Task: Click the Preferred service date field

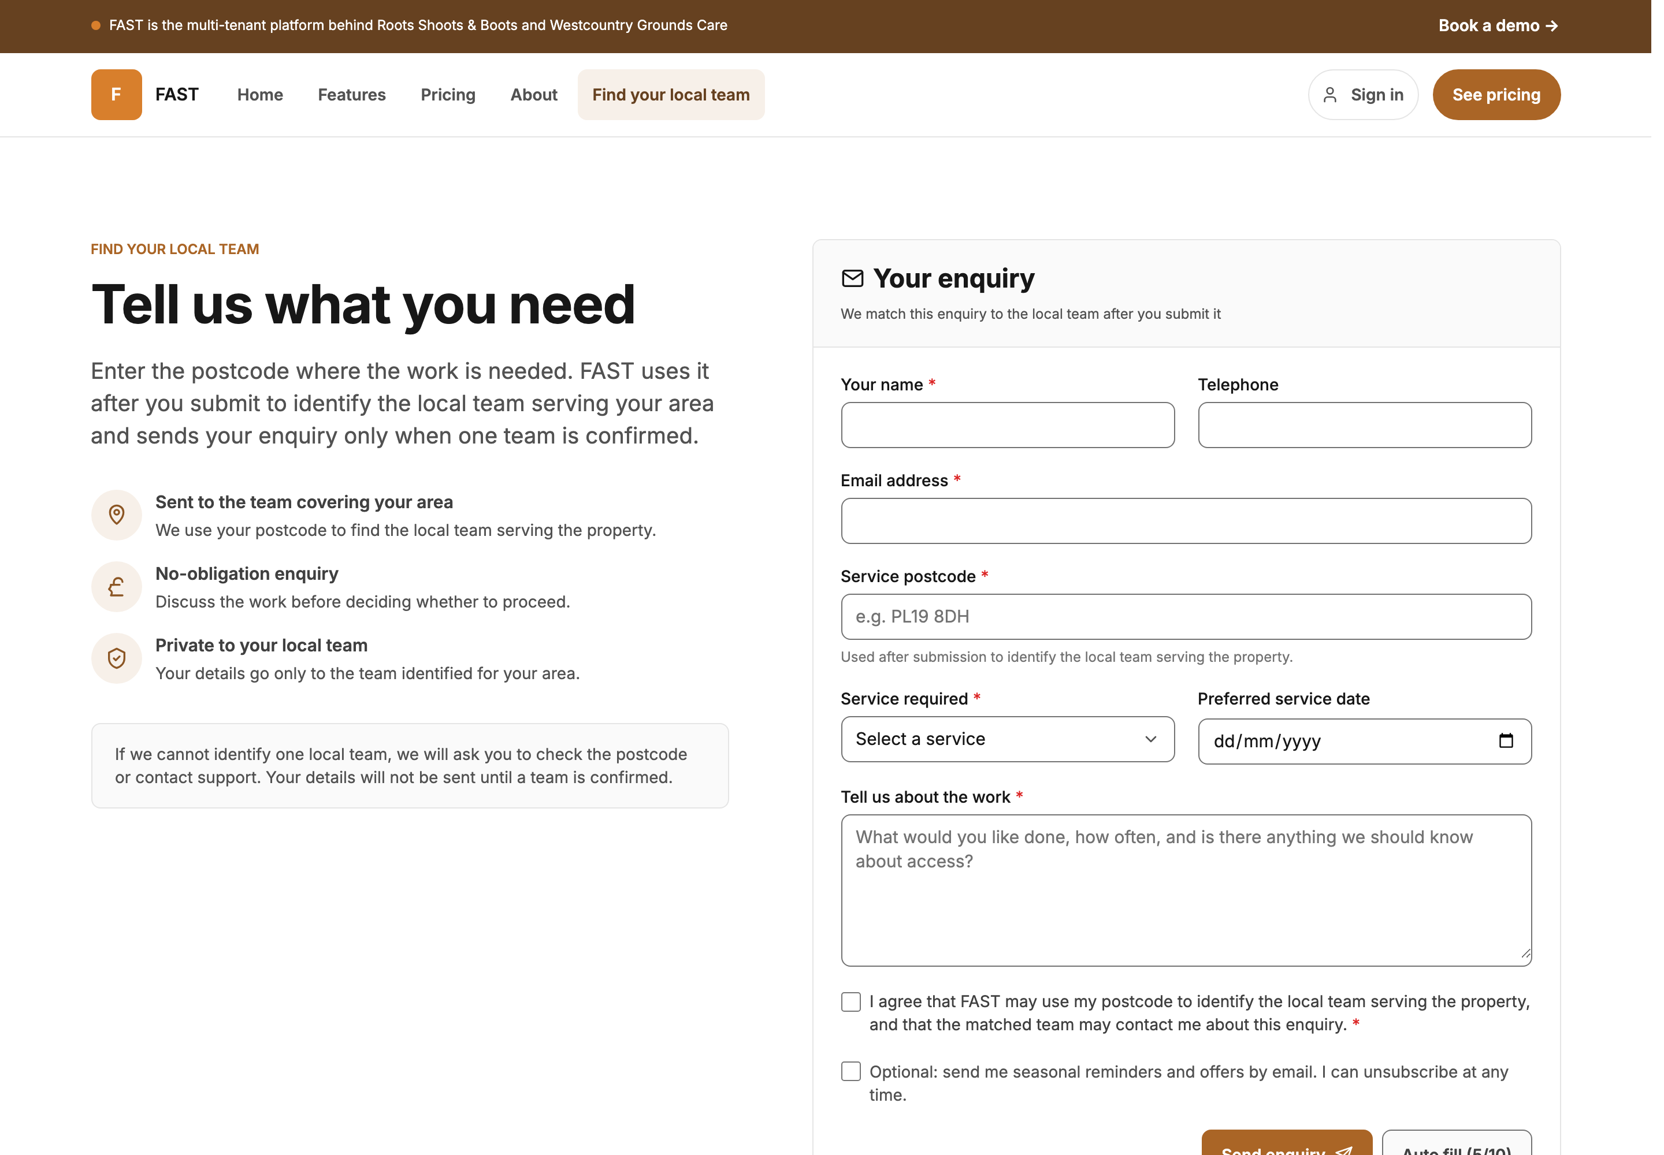Action: pyautogui.click(x=1364, y=741)
